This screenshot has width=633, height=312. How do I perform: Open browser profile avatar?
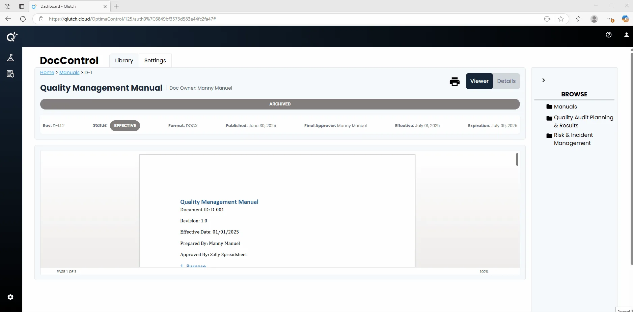pyautogui.click(x=594, y=19)
